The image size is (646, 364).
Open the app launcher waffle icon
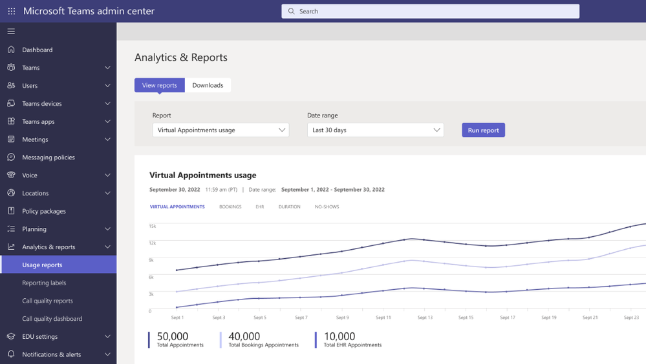pyautogui.click(x=12, y=11)
